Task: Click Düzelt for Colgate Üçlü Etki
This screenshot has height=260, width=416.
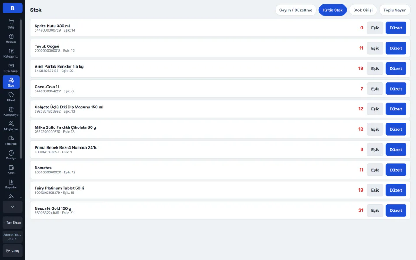Action: (396, 109)
